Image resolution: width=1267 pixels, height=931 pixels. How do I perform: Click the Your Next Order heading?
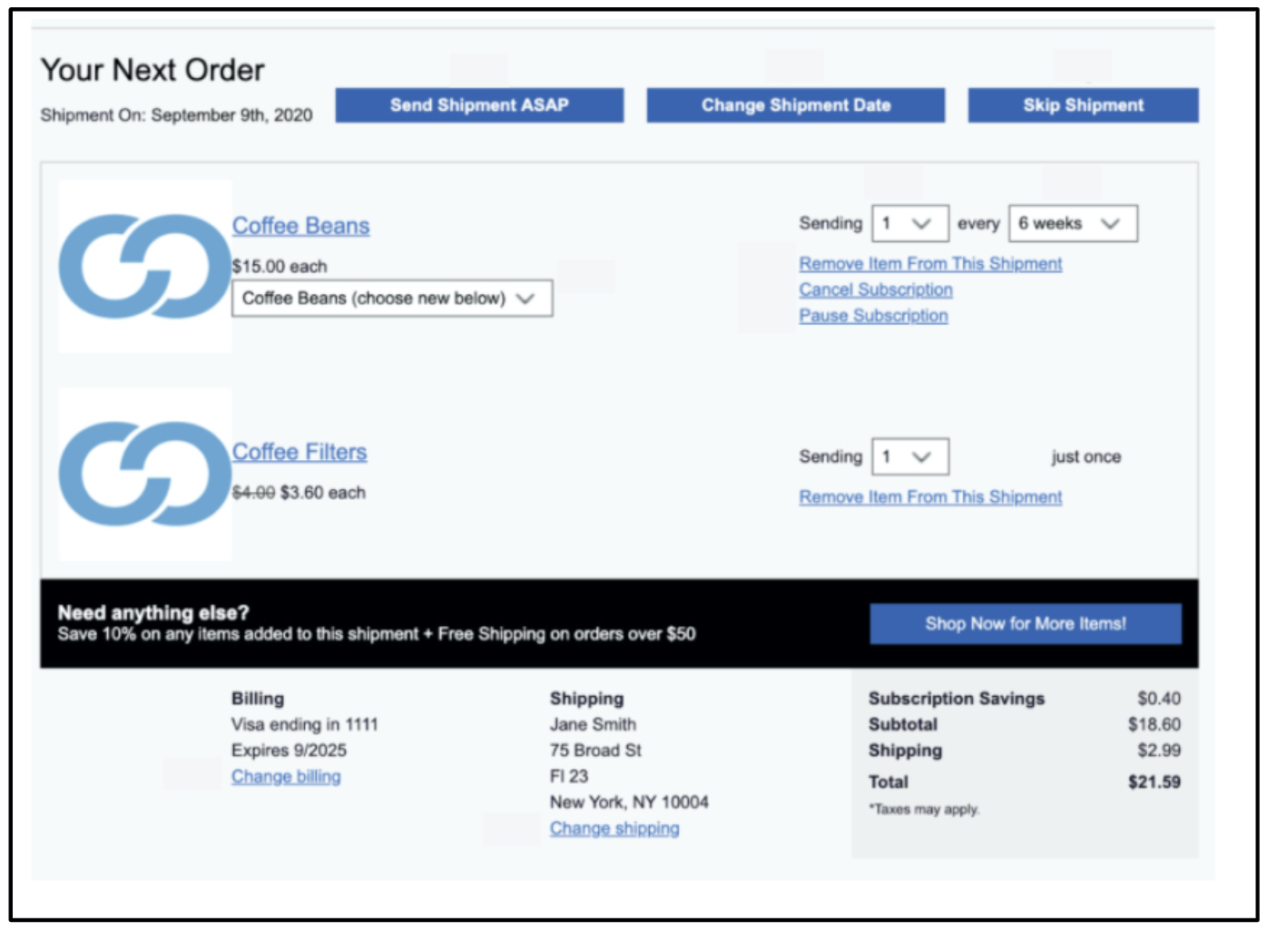152,70
